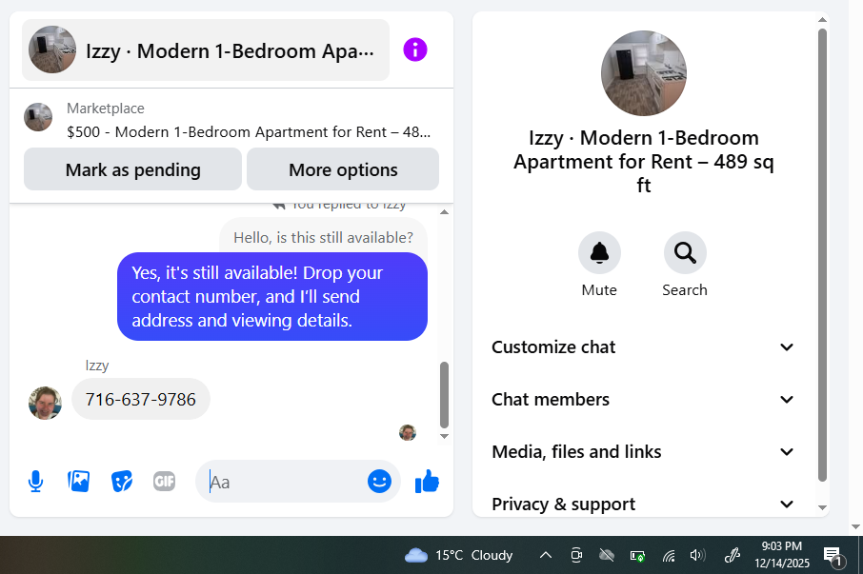Attach a photo using the image icon

(x=79, y=482)
